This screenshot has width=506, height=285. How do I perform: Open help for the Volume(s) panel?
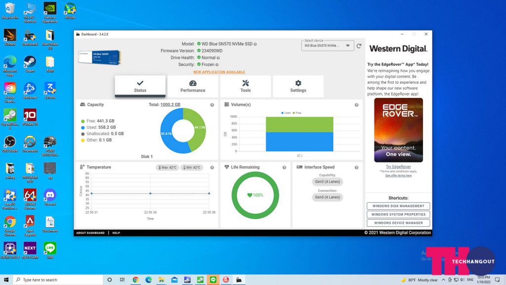357,105
